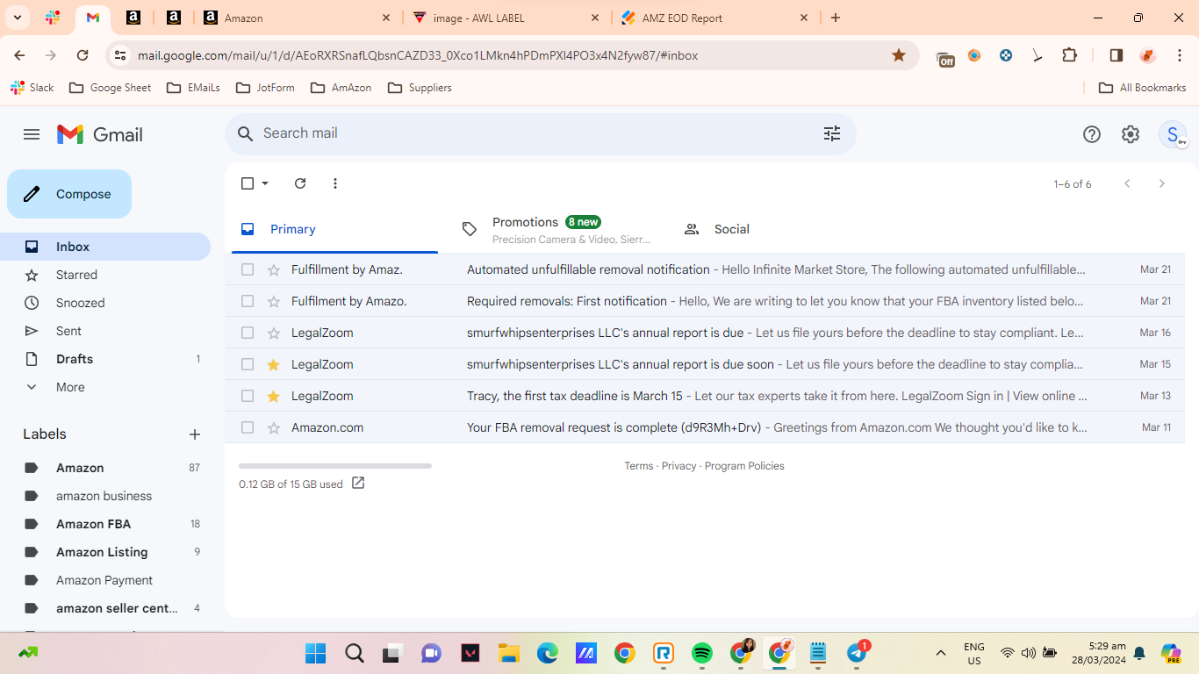Refresh the inbox message list
Image resolution: width=1199 pixels, height=674 pixels.
click(x=300, y=183)
